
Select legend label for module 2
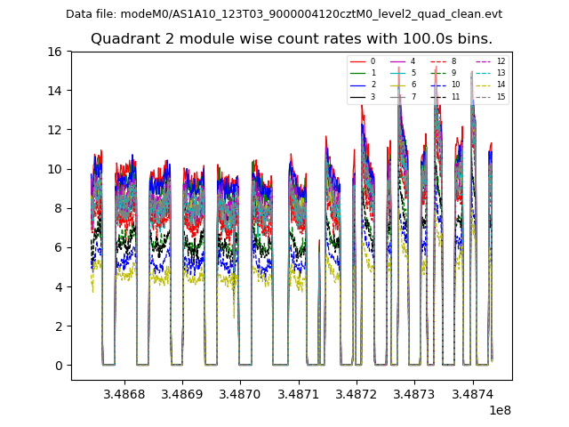point(373,85)
